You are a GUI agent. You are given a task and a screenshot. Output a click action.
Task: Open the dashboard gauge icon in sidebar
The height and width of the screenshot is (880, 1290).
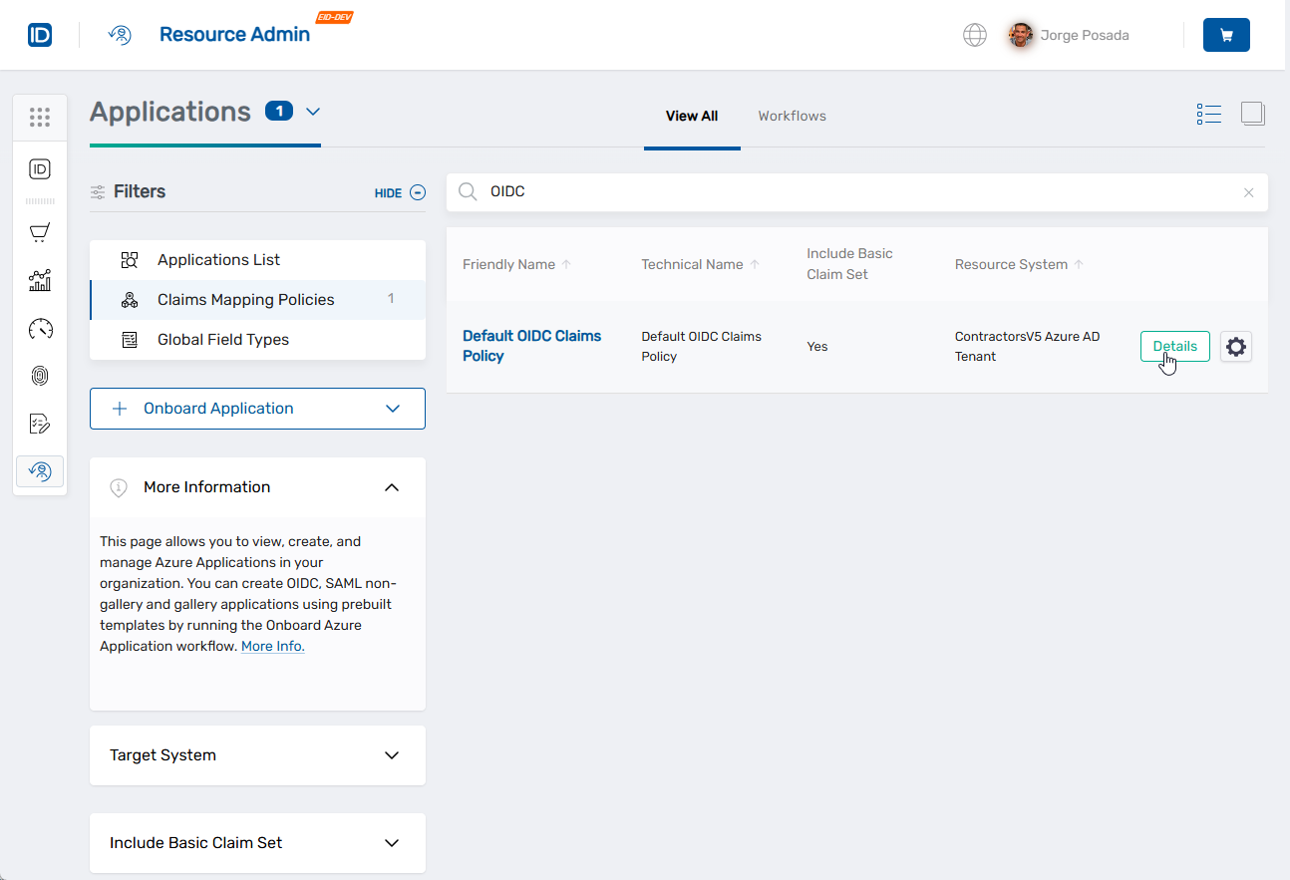[x=40, y=328]
